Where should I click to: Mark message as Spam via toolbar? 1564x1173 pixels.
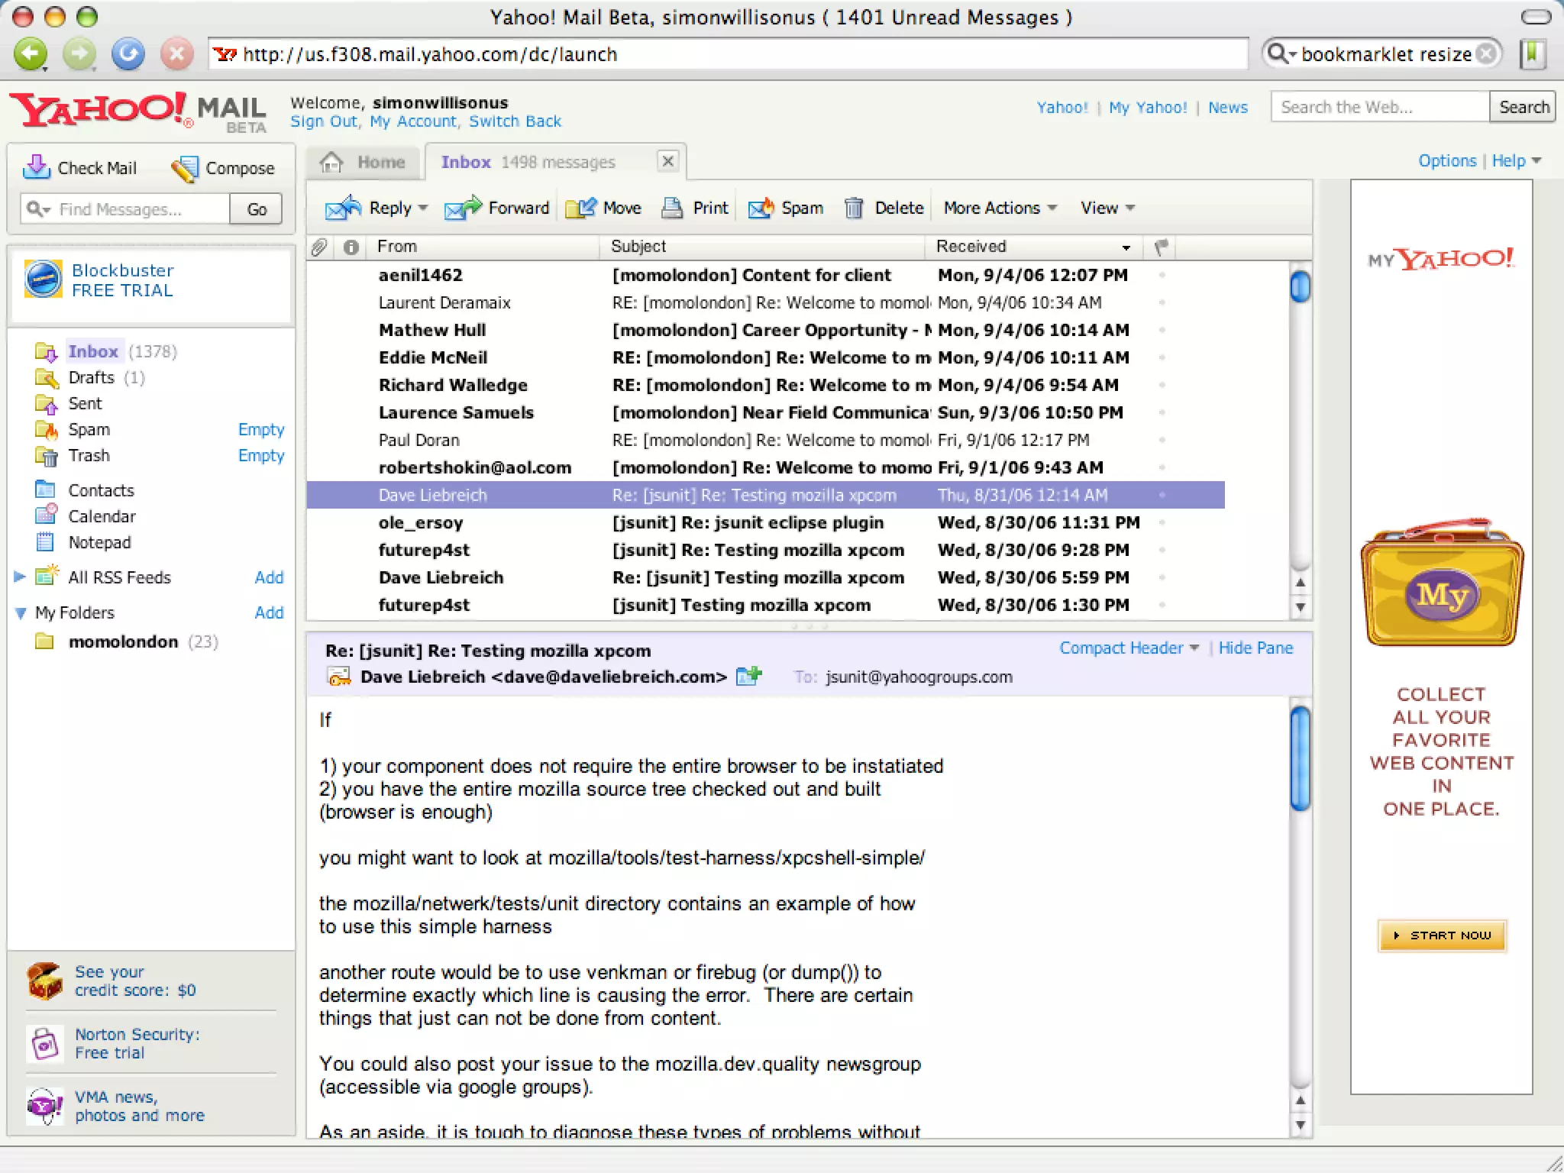[761, 208]
